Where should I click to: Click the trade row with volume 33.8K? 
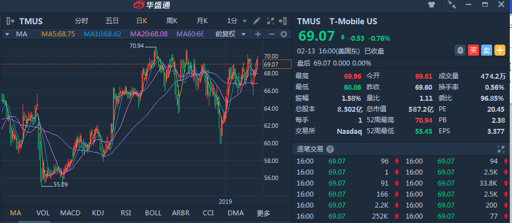(456, 183)
